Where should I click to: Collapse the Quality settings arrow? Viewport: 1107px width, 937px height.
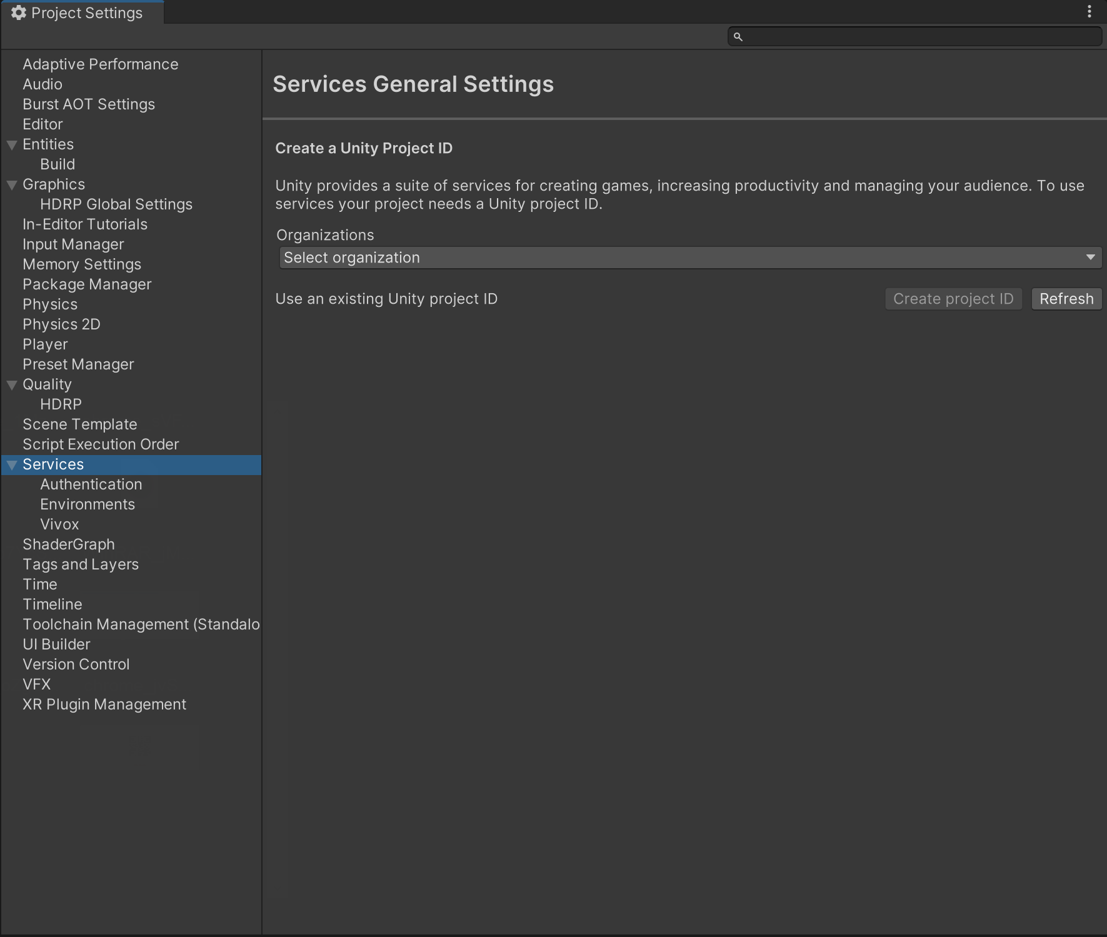click(x=12, y=385)
